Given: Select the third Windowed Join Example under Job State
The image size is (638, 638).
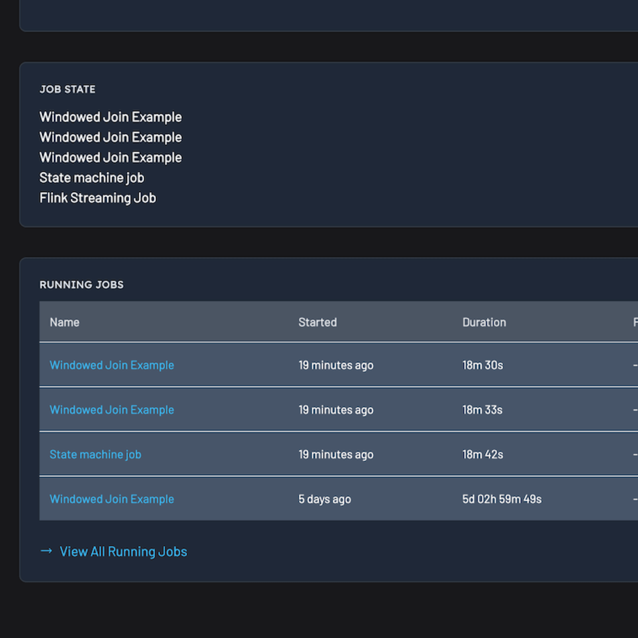Looking at the screenshot, I should pos(110,157).
